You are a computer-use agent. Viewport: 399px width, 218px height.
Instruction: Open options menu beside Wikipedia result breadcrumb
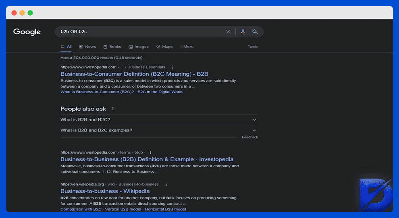pyautogui.click(x=166, y=184)
